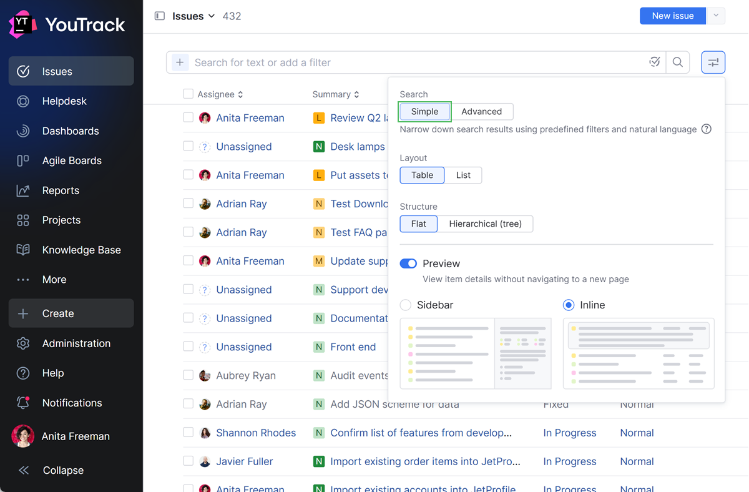The width and height of the screenshot is (749, 492).
Task: Focus the search or filter input field
Action: [x=418, y=62]
